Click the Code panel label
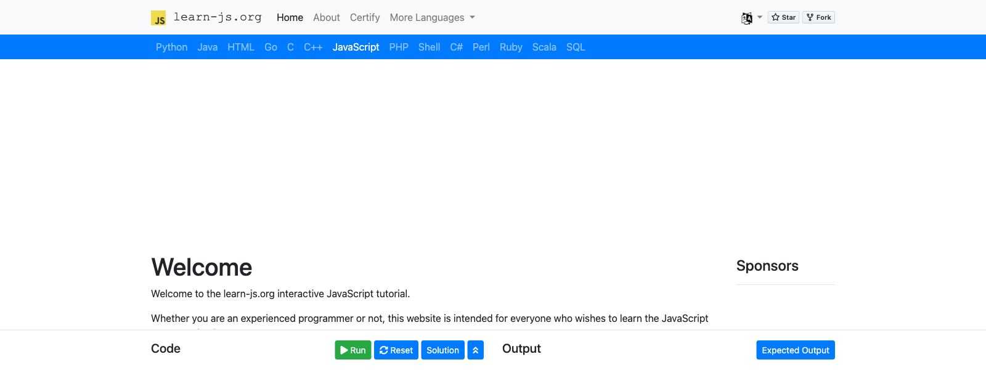 point(166,348)
